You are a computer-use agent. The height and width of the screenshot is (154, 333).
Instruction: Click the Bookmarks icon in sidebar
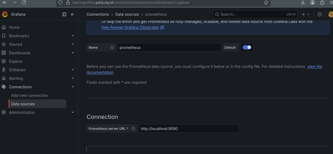pyautogui.click(x=4, y=36)
